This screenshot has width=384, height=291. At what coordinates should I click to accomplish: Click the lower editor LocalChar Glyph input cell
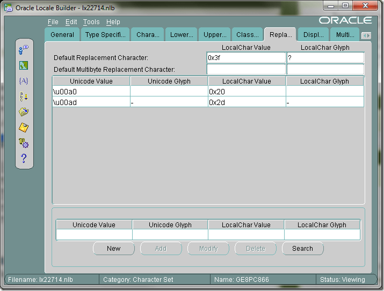[322, 235]
